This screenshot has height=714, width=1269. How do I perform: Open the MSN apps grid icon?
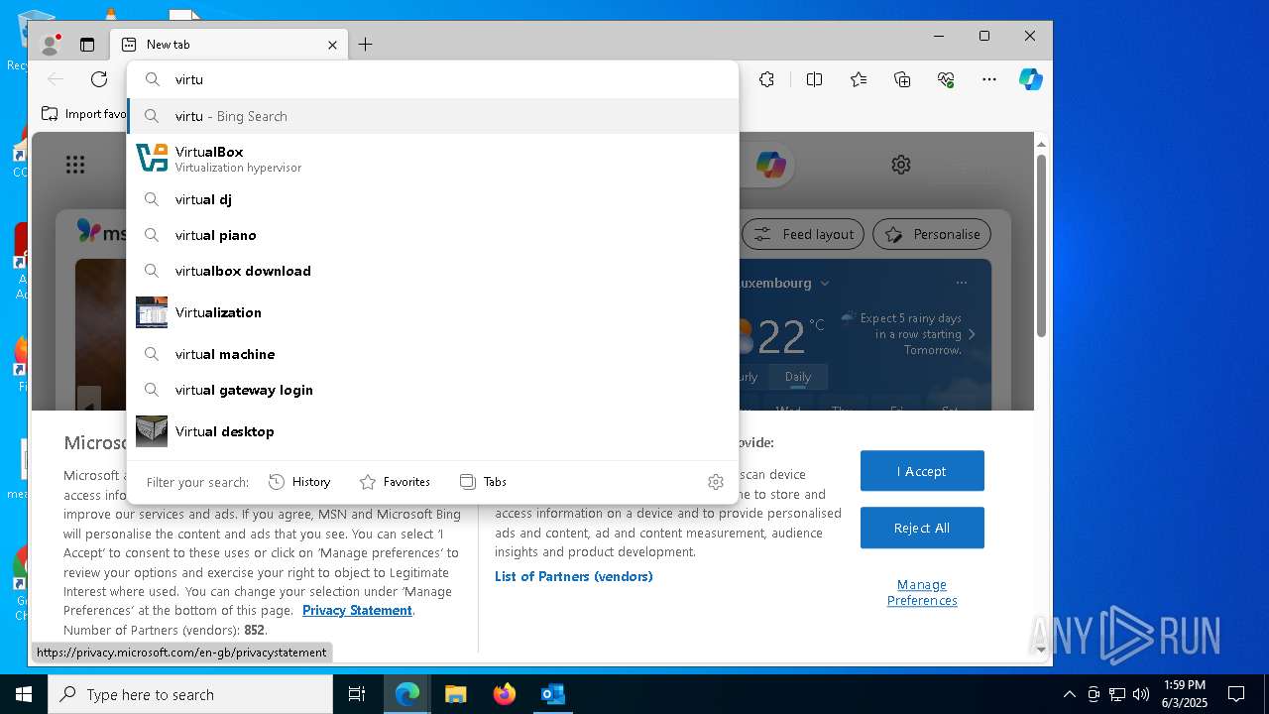click(75, 165)
